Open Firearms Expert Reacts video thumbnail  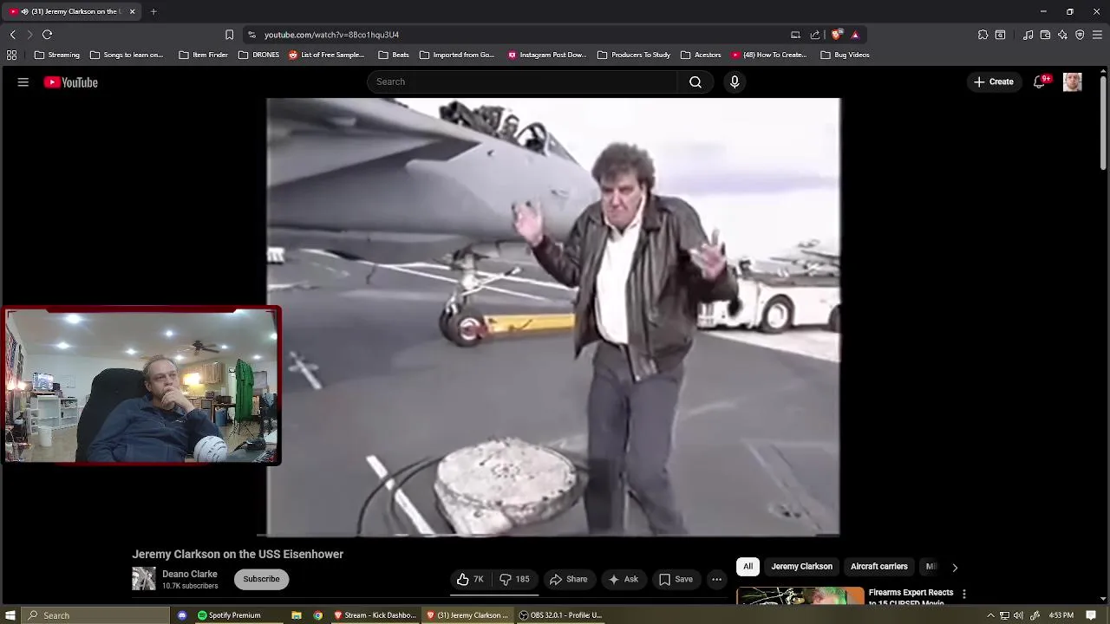tap(800, 596)
